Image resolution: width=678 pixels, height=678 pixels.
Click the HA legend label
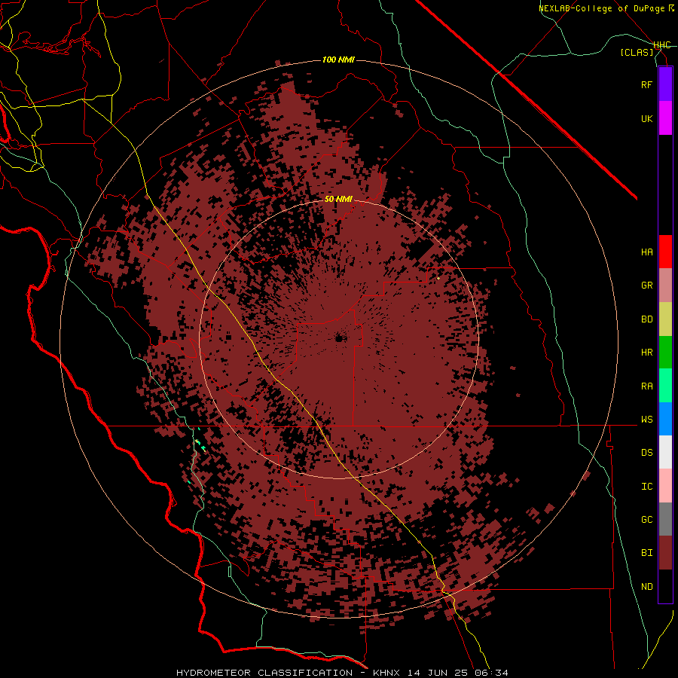coord(646,252)
